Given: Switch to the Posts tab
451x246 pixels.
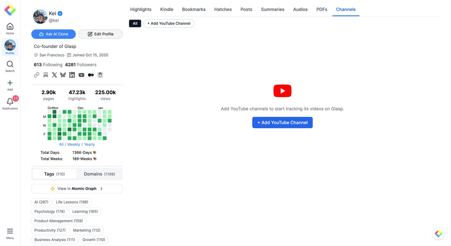Looking at the screenshot, I should tap(247, 9).
